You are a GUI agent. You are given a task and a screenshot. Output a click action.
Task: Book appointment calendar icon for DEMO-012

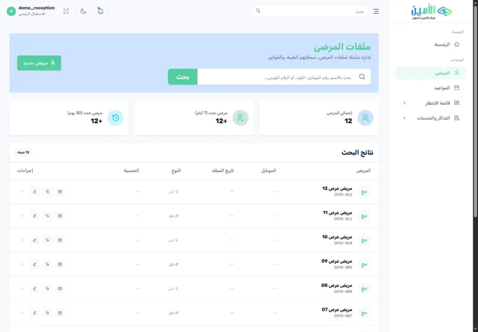coord(60,192)
